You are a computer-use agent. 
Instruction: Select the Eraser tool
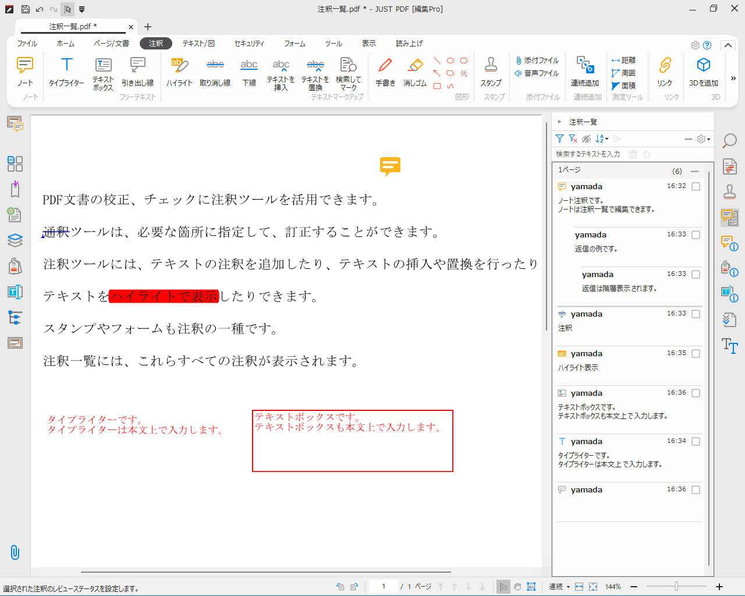(x=414, y=71)
